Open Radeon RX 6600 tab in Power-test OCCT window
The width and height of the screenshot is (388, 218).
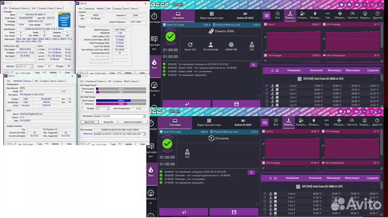point(243,122)
